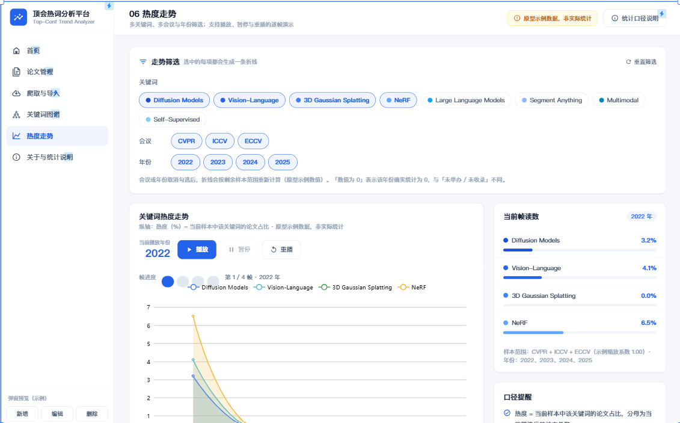680x423 pixels.
Task: Click the check icon in 口径提醒 card
Action: coord(507,413)
